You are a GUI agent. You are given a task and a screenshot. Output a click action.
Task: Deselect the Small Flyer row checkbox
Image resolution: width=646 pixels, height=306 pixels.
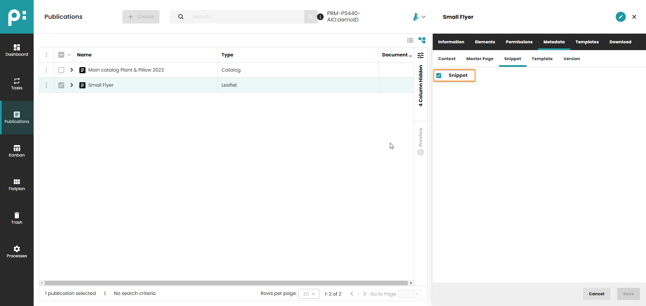[x=61, y=85]
